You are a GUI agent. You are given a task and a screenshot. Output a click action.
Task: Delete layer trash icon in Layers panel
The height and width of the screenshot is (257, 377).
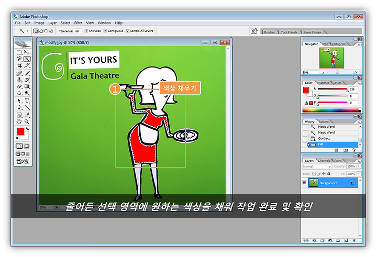pos(354,240)
